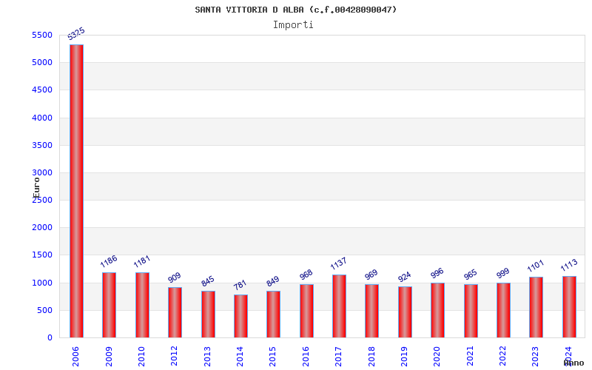The height and width of the screenshot is (370, 592).
Task: Click the x-axis year label 2019
Action: click(x=404, y=357)
